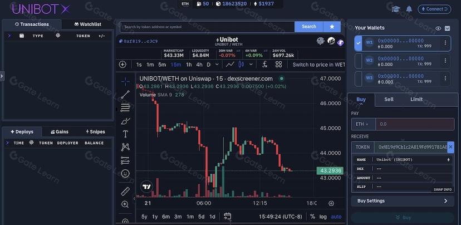
Task: Check wallet W2 checkbox
Action: click(359, 61)
